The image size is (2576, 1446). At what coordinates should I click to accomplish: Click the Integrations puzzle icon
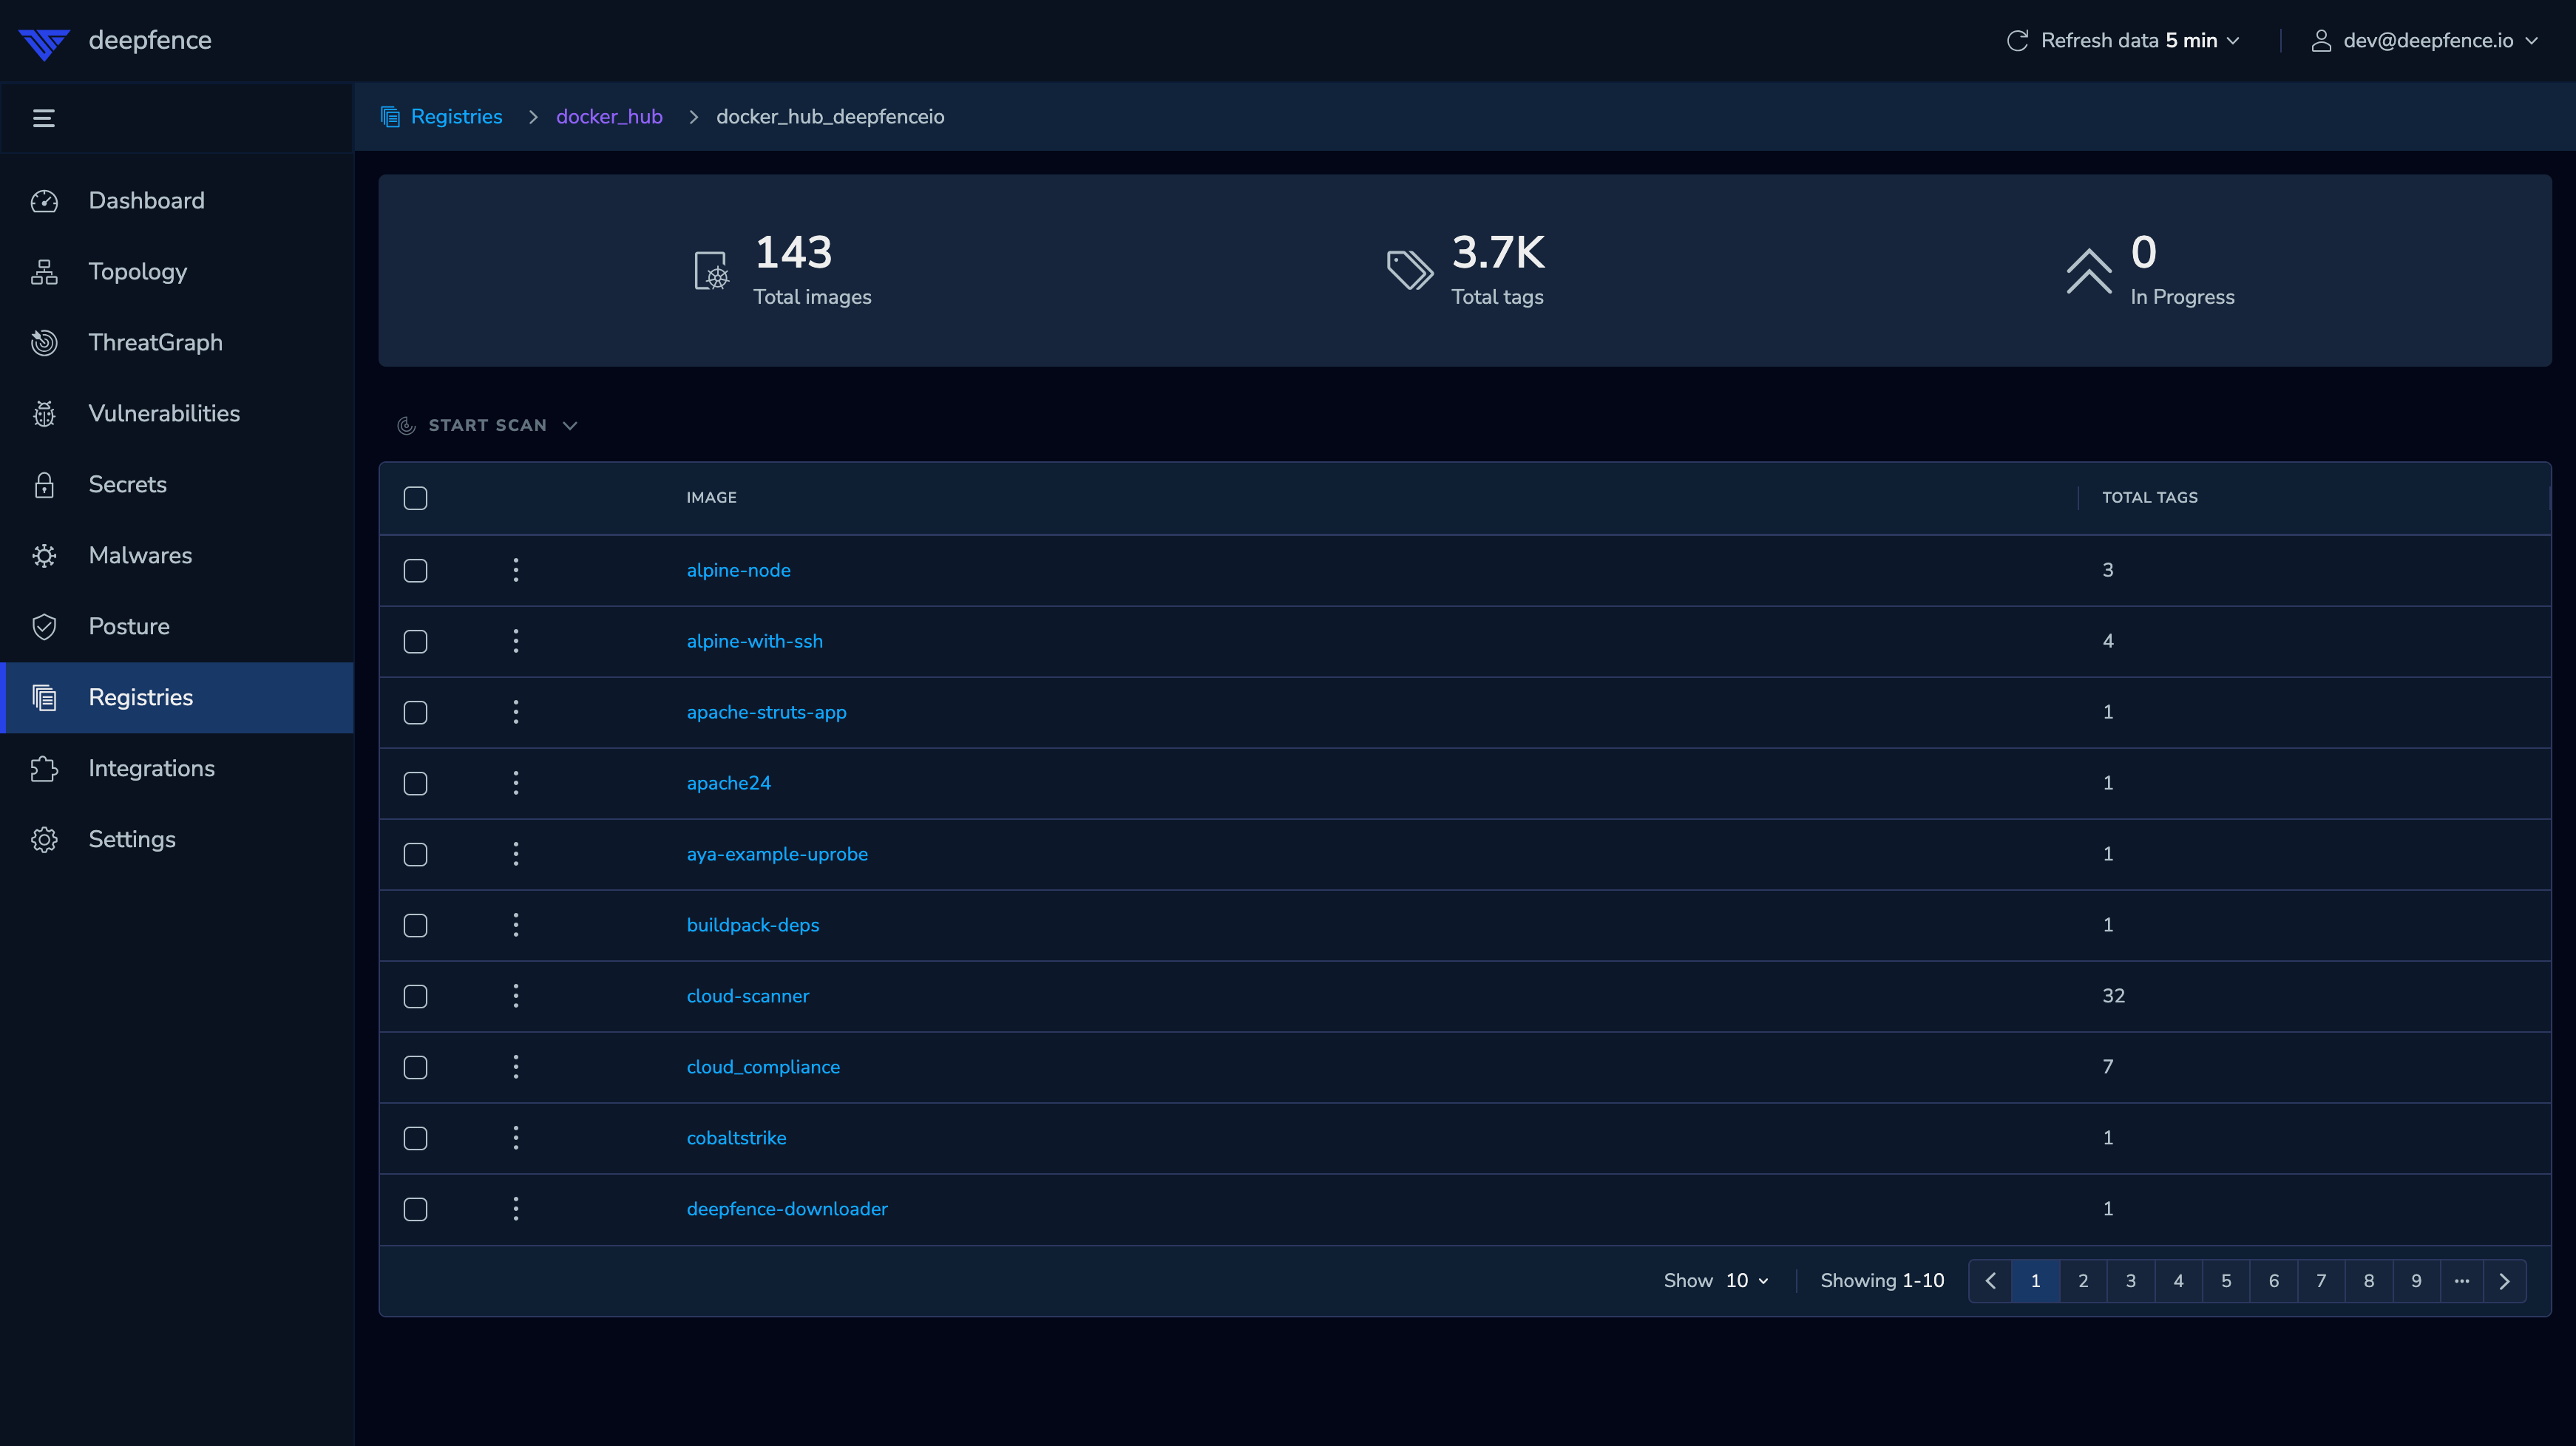click(44, 768)
